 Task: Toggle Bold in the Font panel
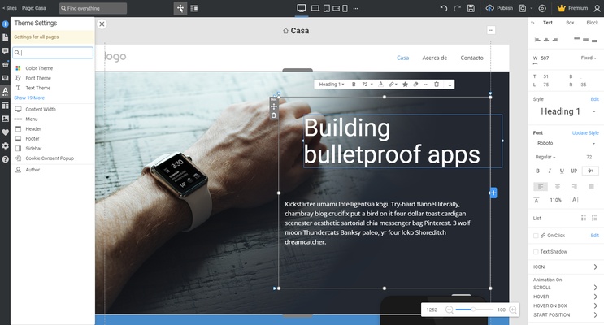tap(537, 171)
